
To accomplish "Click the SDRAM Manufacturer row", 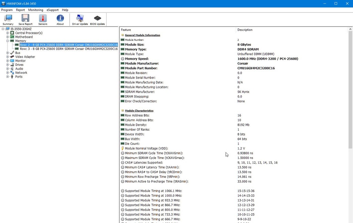I will (234, 92).
